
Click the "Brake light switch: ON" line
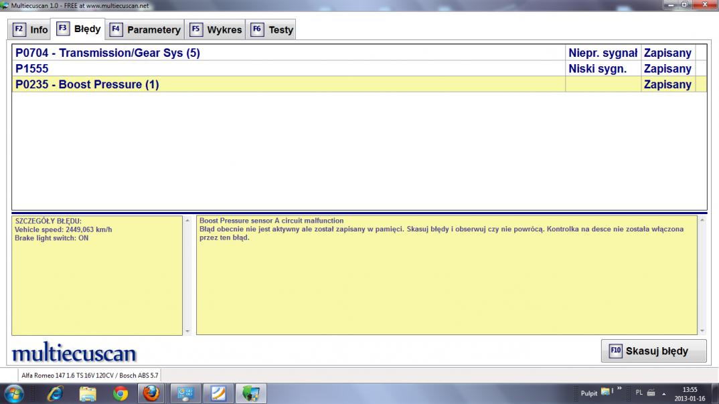pyautogui.click(x=52, y=238)
